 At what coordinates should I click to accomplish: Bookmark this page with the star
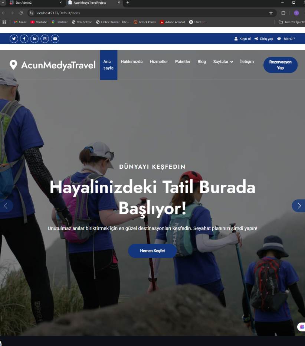[x=271, y=13]
